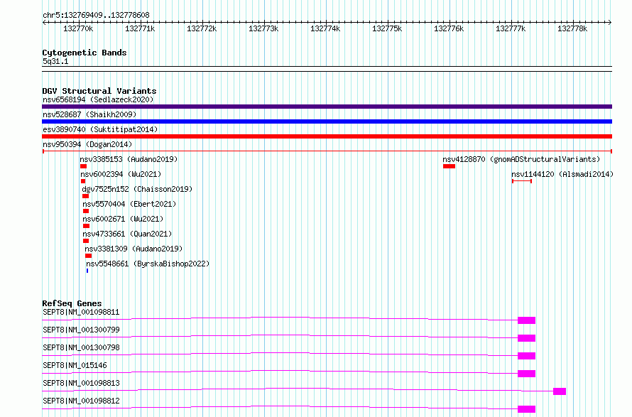Click the DGV Structural Variants track heading
The height and width of the screenshot is (417, 632).
(99, 91)
